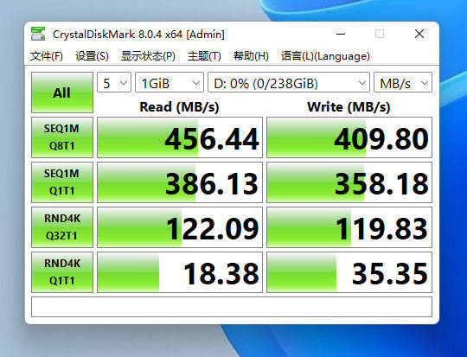
Task: Click the SEQ1M Q1T1 read result 386.13
Action: (x=180, y=182)
